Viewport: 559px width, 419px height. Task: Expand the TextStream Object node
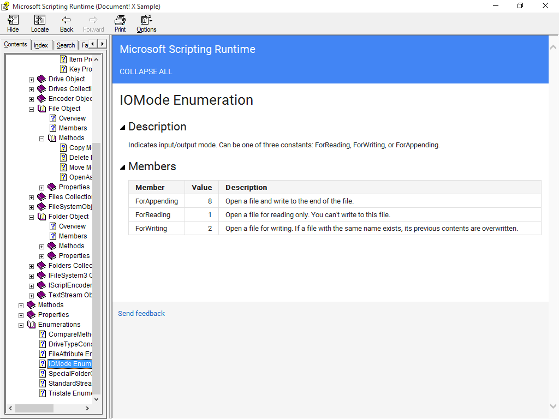point(31,296)
